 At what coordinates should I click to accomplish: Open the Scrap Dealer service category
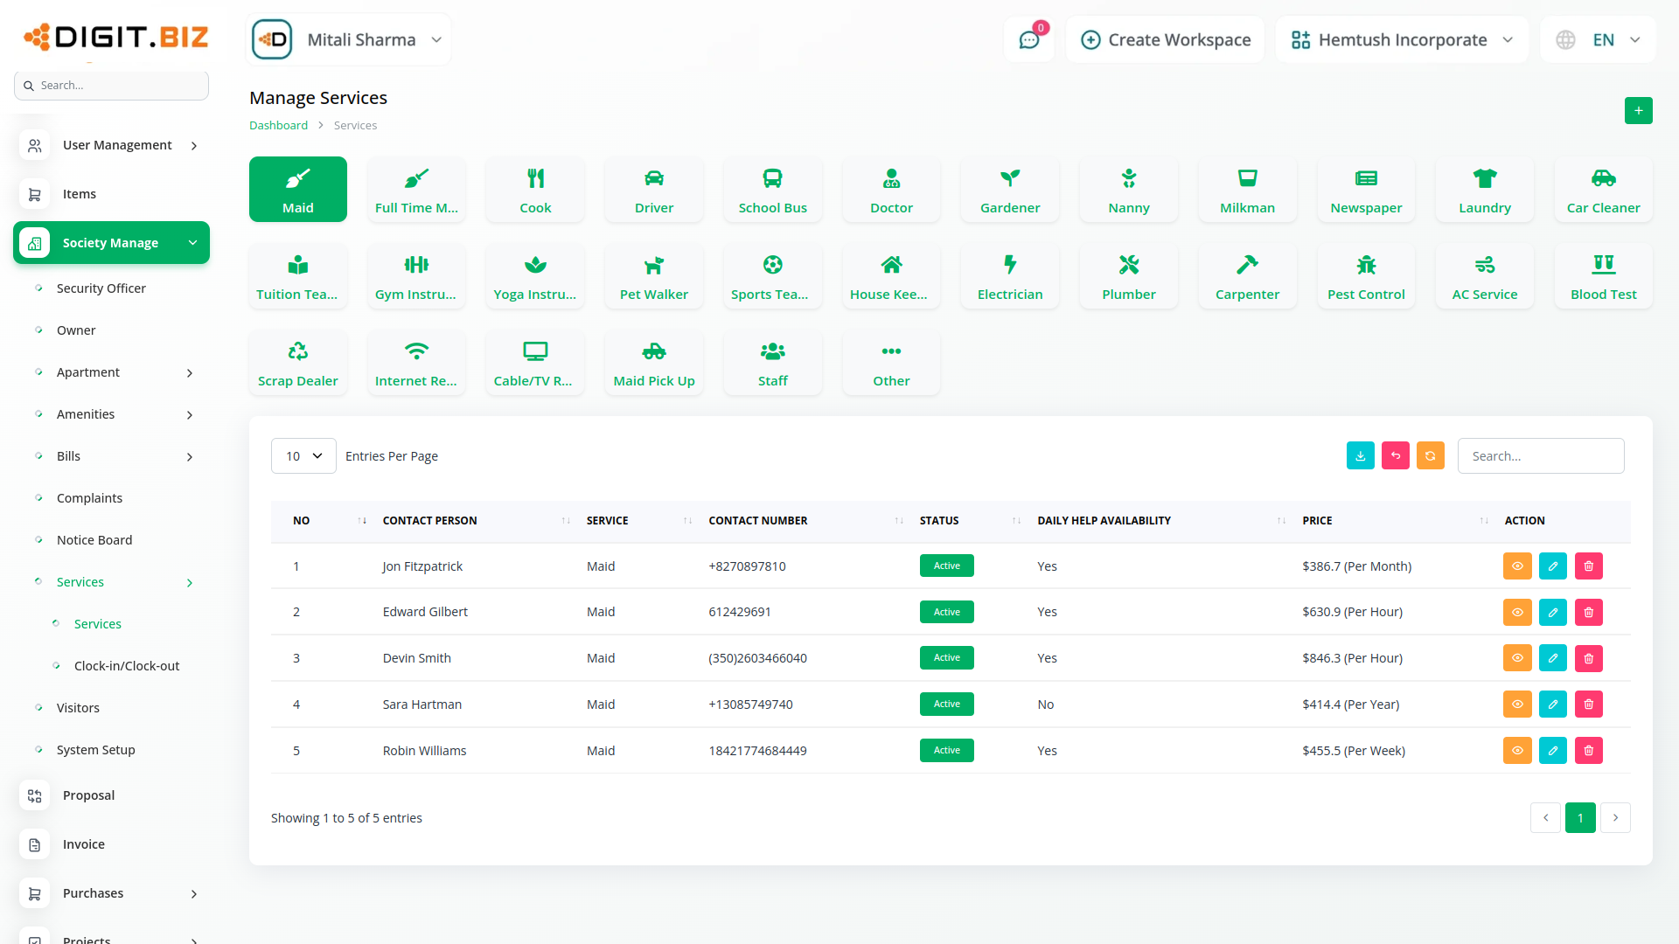coord(297,363)
